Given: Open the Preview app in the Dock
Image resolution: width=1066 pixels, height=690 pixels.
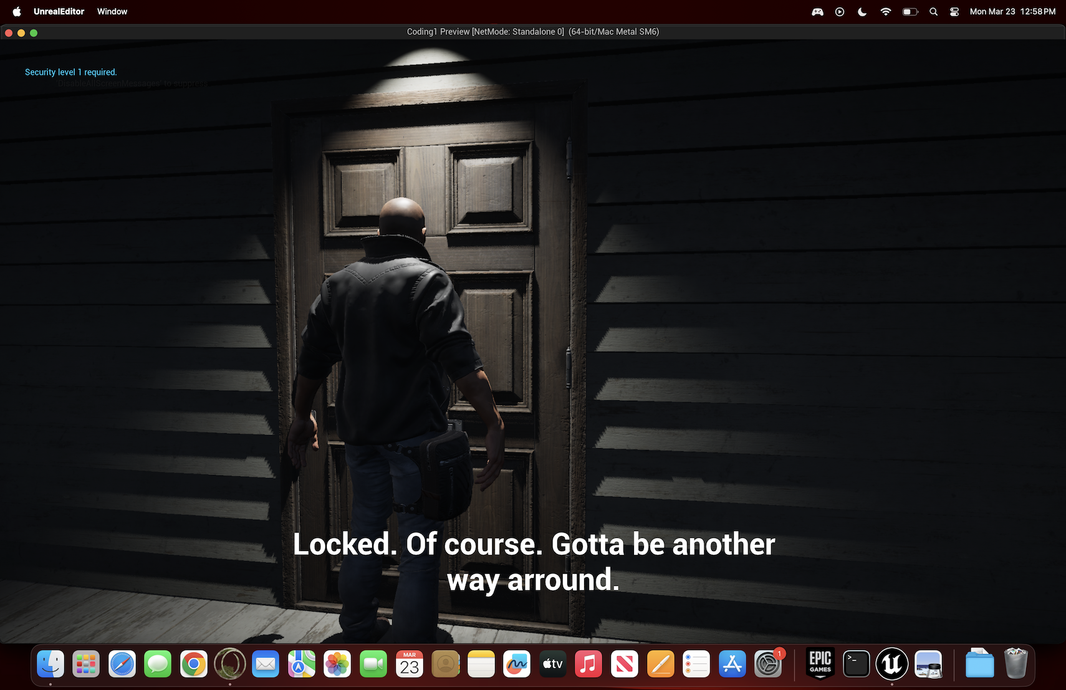Looking at the screenshot, I should pyautogui.click(x=928, y=664).
